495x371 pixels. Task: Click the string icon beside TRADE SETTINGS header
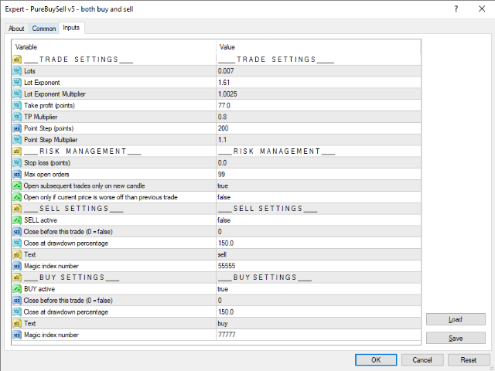tap(17, 59)
